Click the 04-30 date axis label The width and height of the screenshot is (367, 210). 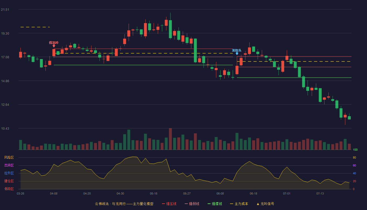point(120,193)
